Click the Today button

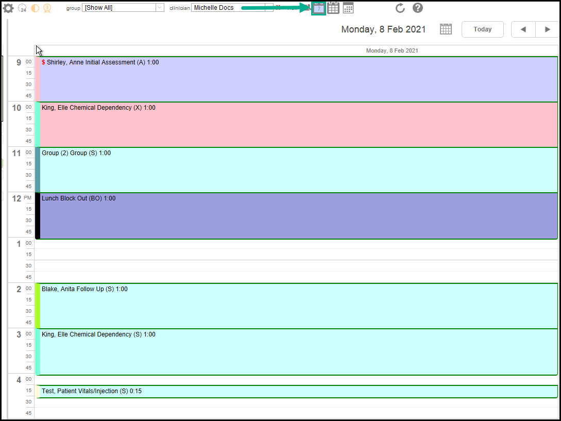pyautogui.click(x=482, y=29)
